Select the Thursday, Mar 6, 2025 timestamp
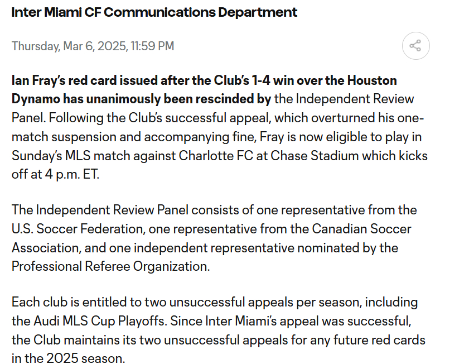This screenshot has height=364, width=469. point(93,46)
